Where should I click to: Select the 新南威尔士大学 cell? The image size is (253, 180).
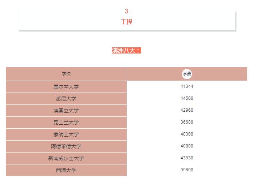(x=66, y=158)
